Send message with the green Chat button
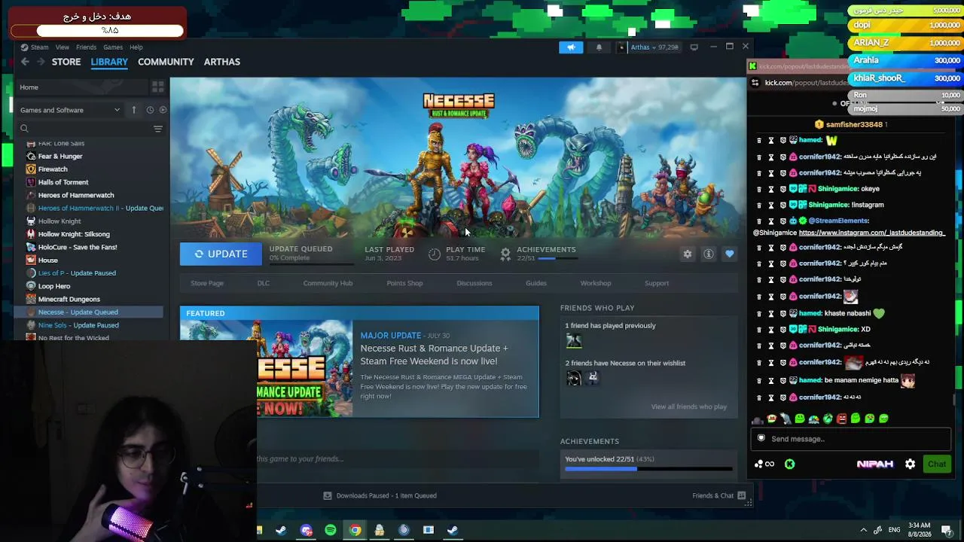This screenshot has width=964, height=542. 937,464
